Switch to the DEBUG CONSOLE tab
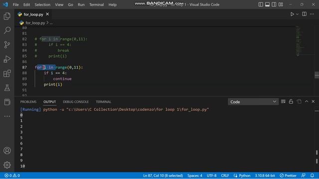 coord(76,102)
